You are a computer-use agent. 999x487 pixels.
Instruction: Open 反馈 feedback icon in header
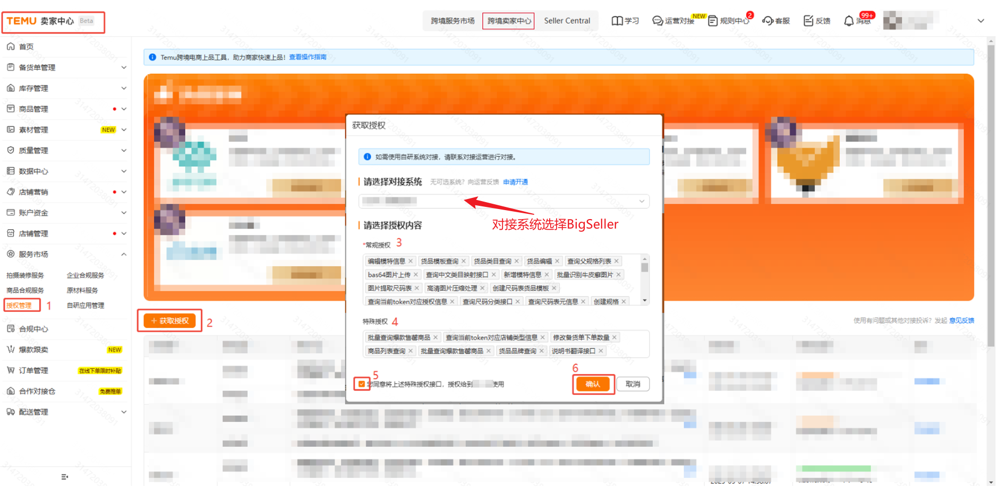click(x=808, y=21)
